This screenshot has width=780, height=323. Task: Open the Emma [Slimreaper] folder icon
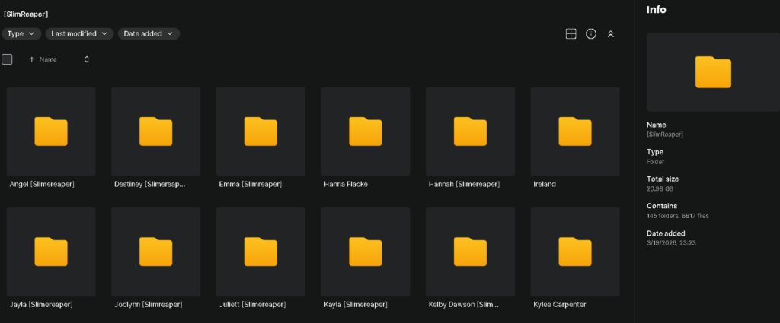click(x=261, y=131)
